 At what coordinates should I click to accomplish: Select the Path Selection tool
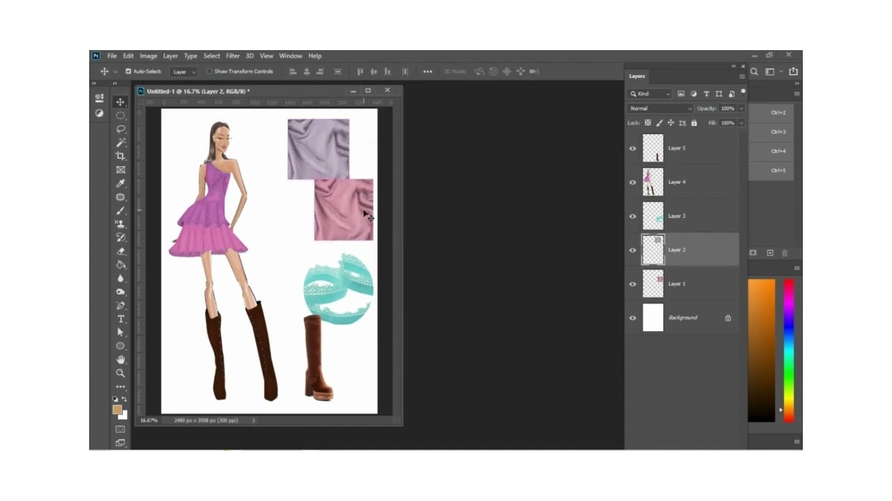pos(121,333)
